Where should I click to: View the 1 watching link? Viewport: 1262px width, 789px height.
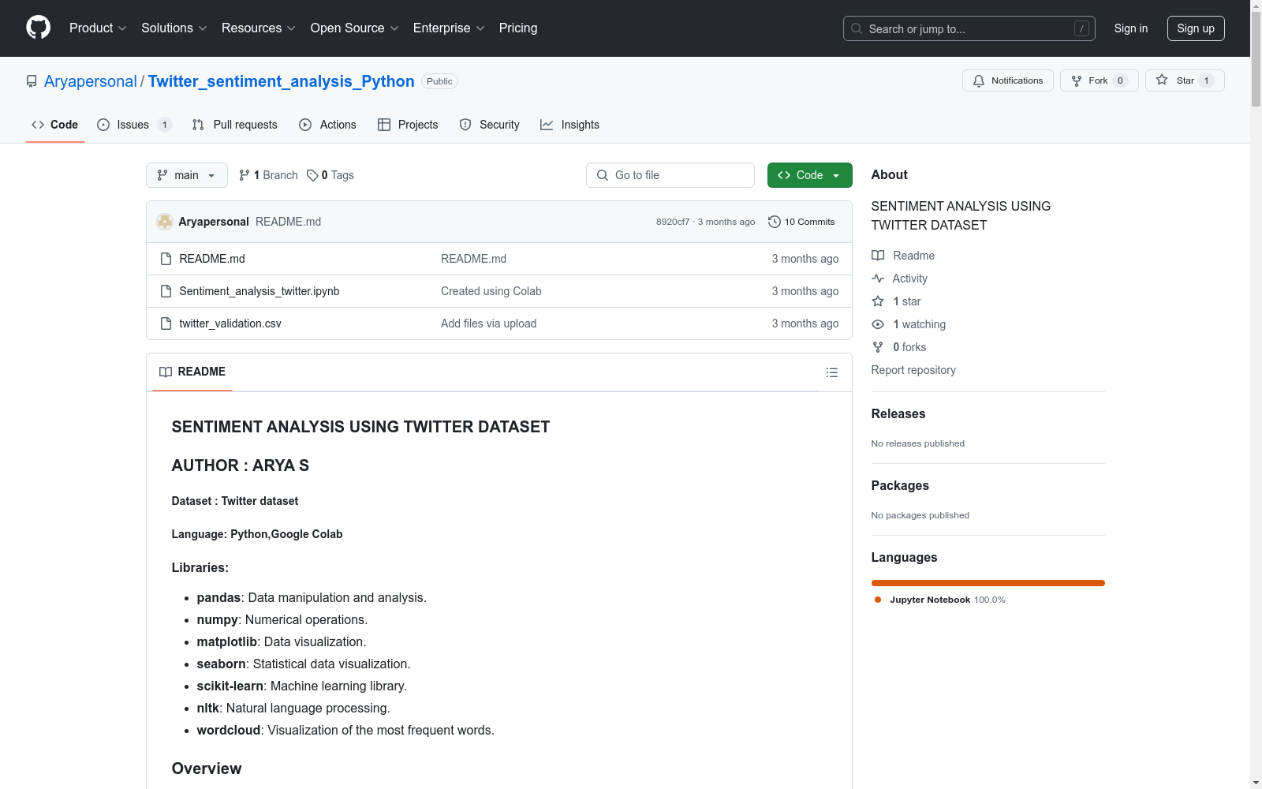click(909, 324)
